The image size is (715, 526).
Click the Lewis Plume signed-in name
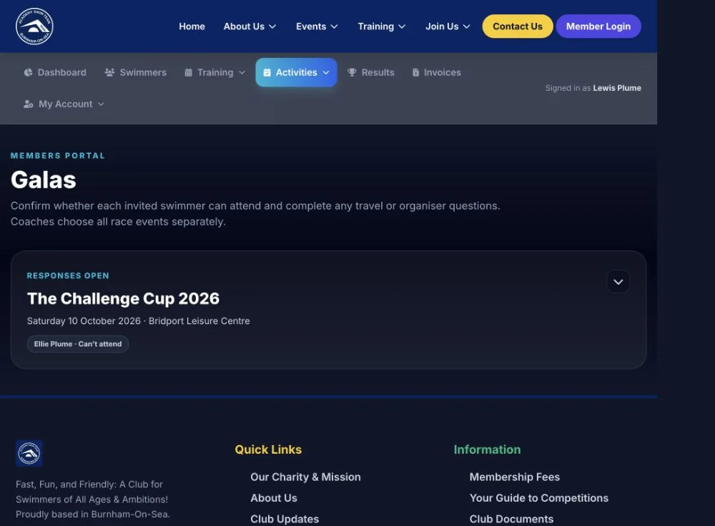(x=617, y=88)
